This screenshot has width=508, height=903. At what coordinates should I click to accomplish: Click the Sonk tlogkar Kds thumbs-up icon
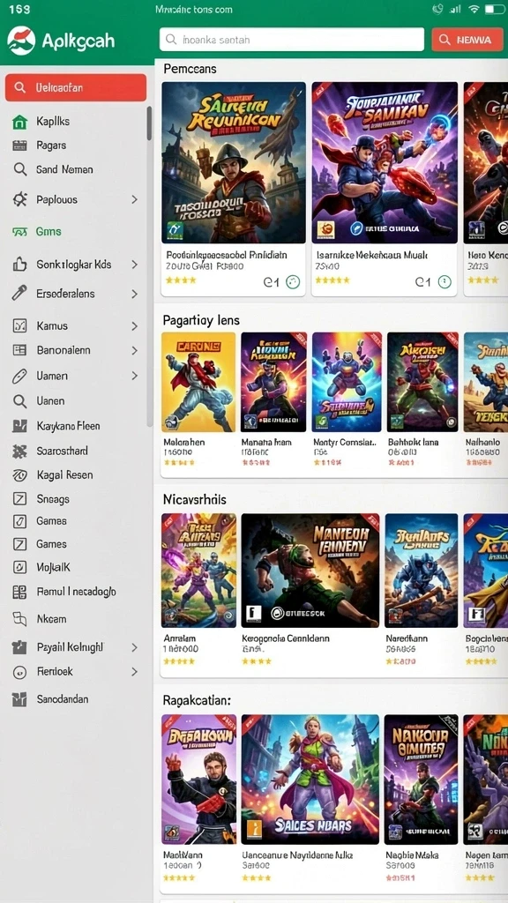pos(19,265)
